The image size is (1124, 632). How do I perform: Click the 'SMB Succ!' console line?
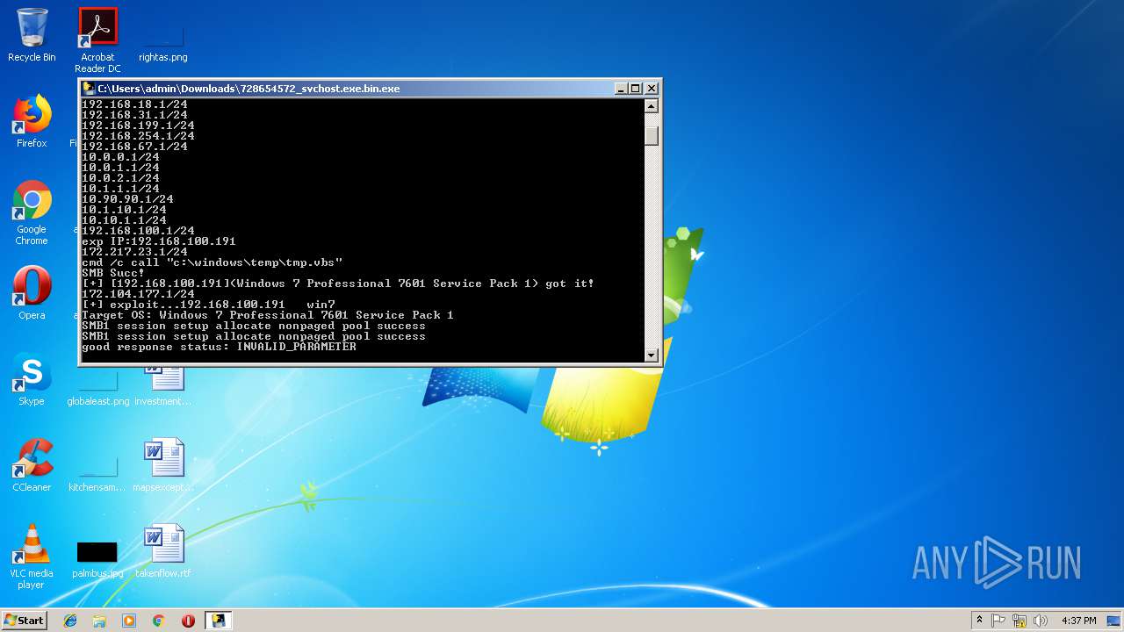coord(113,273)
